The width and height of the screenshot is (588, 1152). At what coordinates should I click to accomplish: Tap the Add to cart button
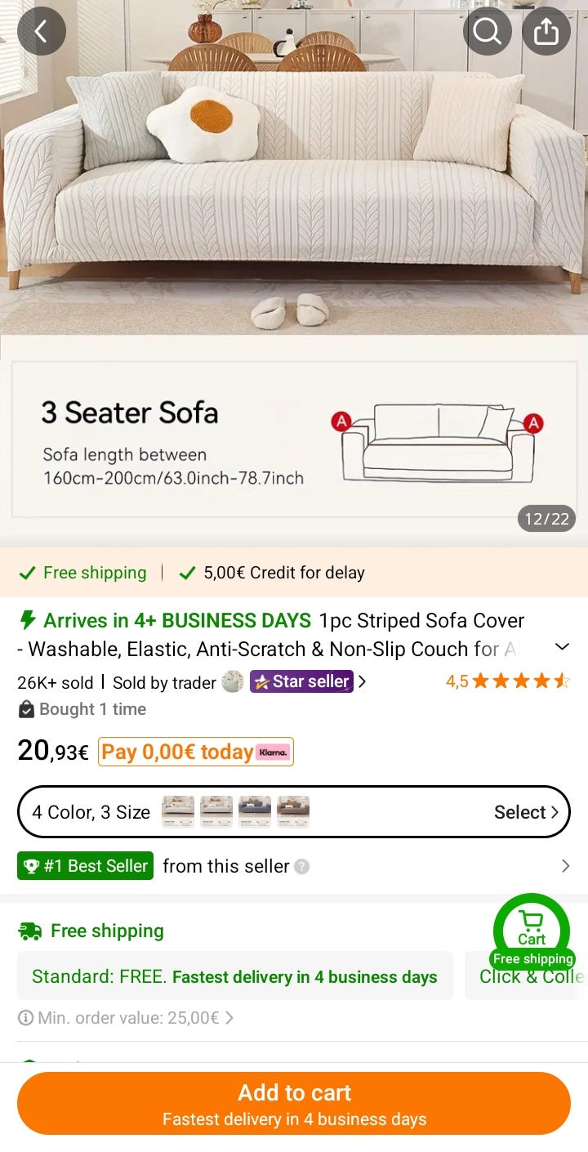(x=294, y=1103)
